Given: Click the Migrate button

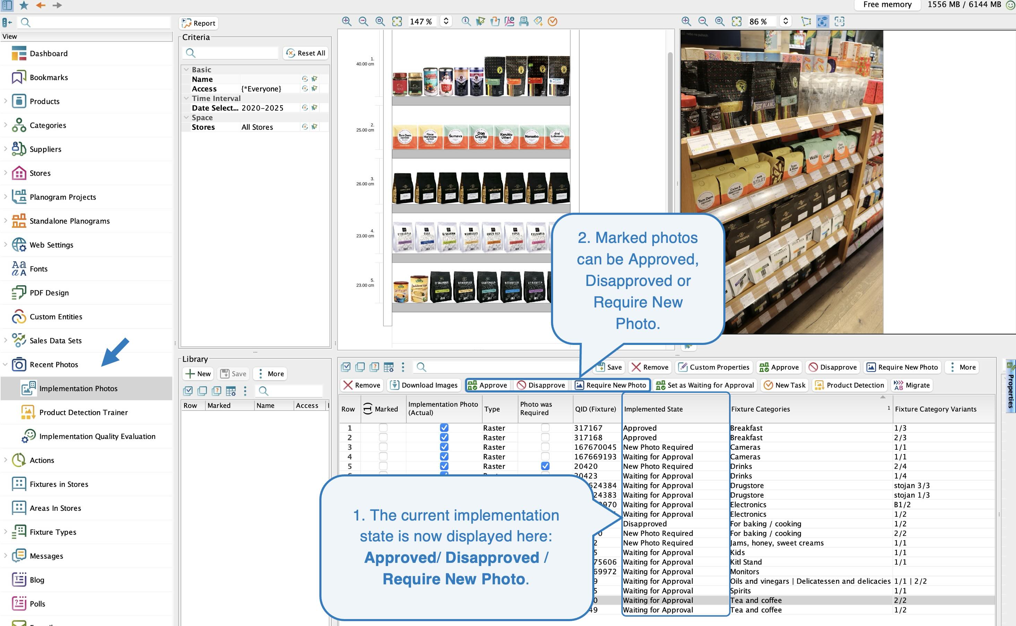Looking at the screenshot, I should pyautogui.click(x=912, y=386).
